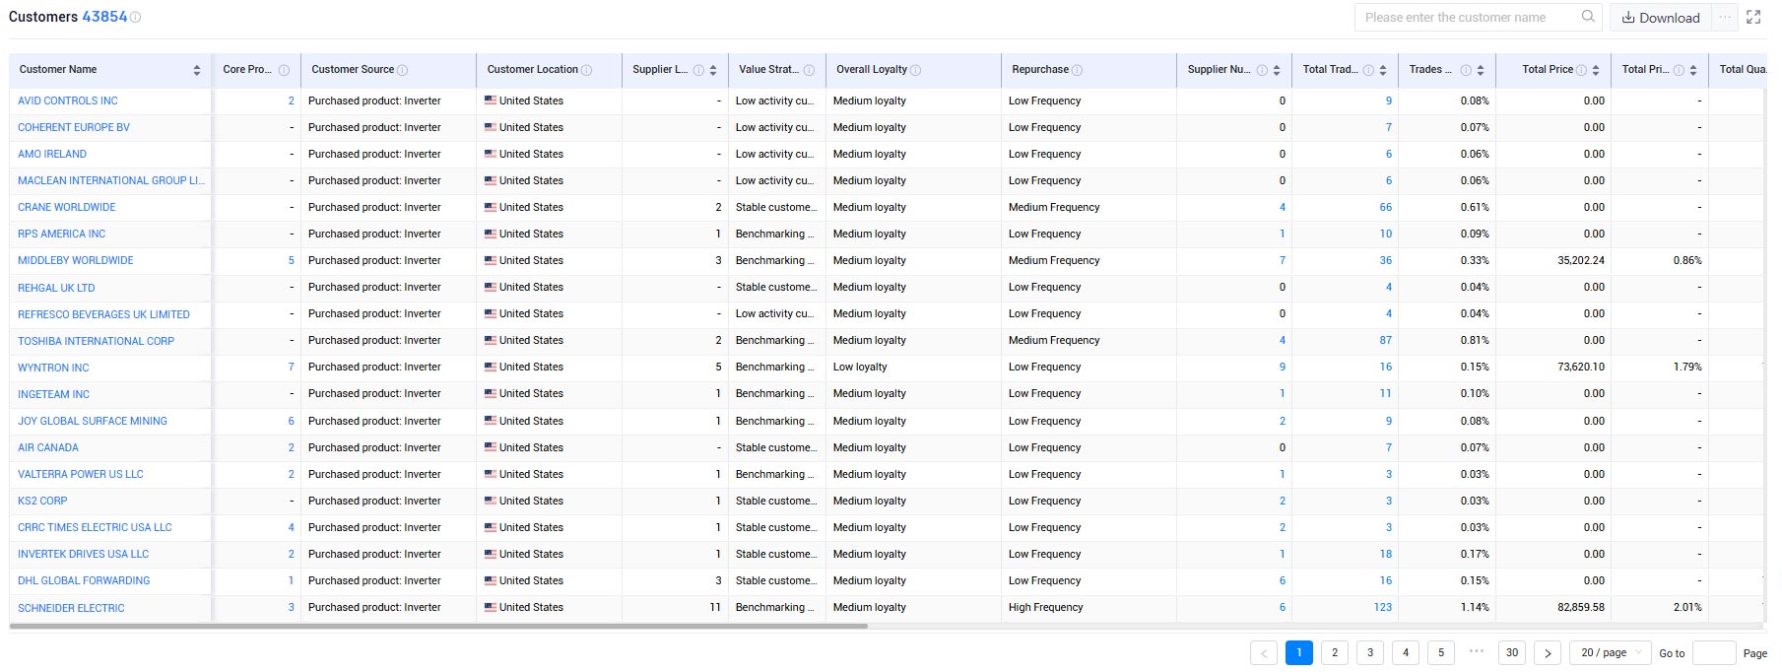Click total trades 66 for CRANE WORLDWIDE
Viewport: 1782px width, 672px height.
[1386, 207]
